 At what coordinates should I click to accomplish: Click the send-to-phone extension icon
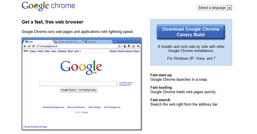coord(124,46)
